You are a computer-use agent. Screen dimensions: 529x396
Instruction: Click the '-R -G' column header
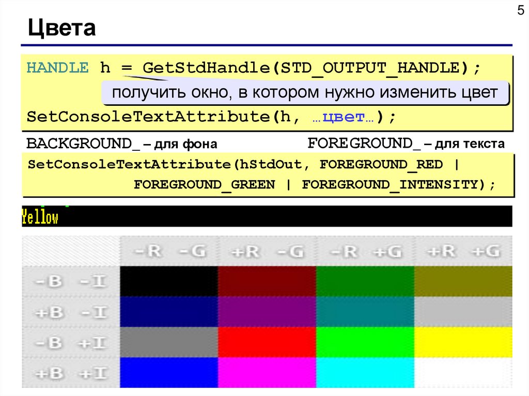(169, 251)
